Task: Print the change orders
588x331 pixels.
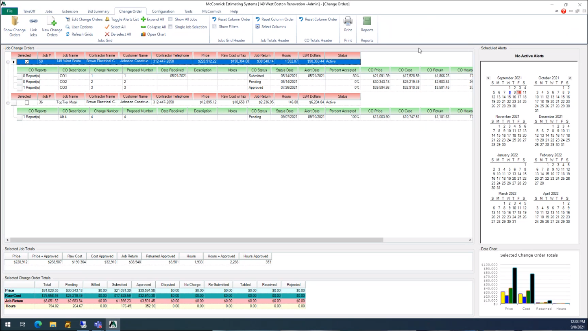Action: pyautogui.click(x=348, y=24)
